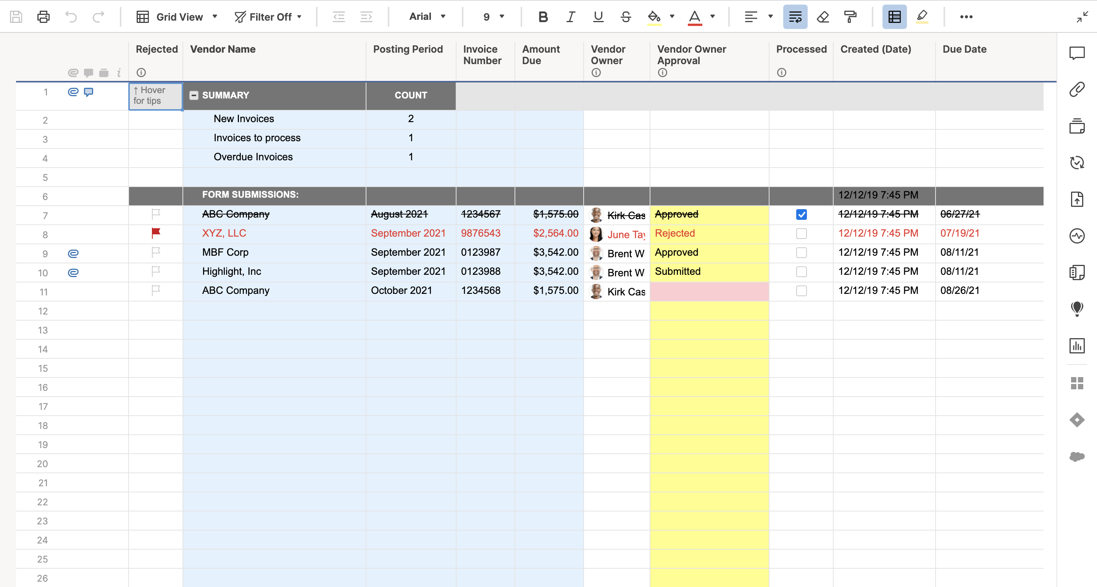Screen dimensions: 1097x587
Task: Enable the Processed checkbox for MBF Corp
Action: 801,253
